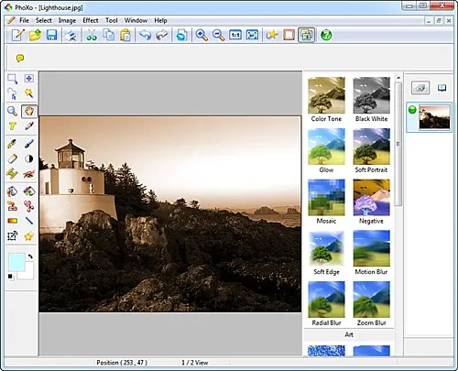Viewport: 458px width, 371px height.
Task: Click the effects panel scroll-up arrow
Action: (x=398, y=78)
